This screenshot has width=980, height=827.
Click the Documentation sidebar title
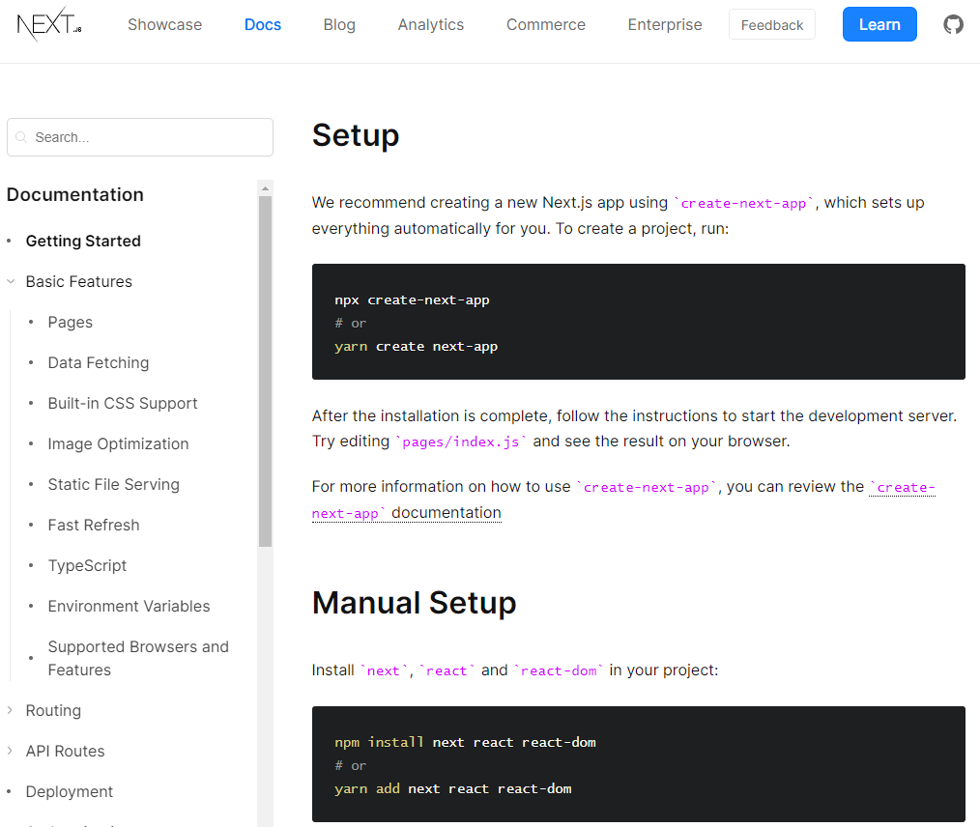click(x=75, y=195)
